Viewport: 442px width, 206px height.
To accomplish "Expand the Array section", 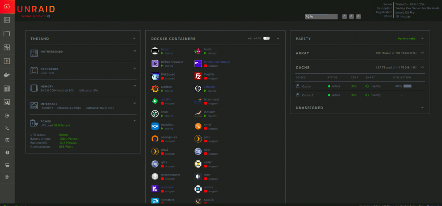I will [422, 53].
